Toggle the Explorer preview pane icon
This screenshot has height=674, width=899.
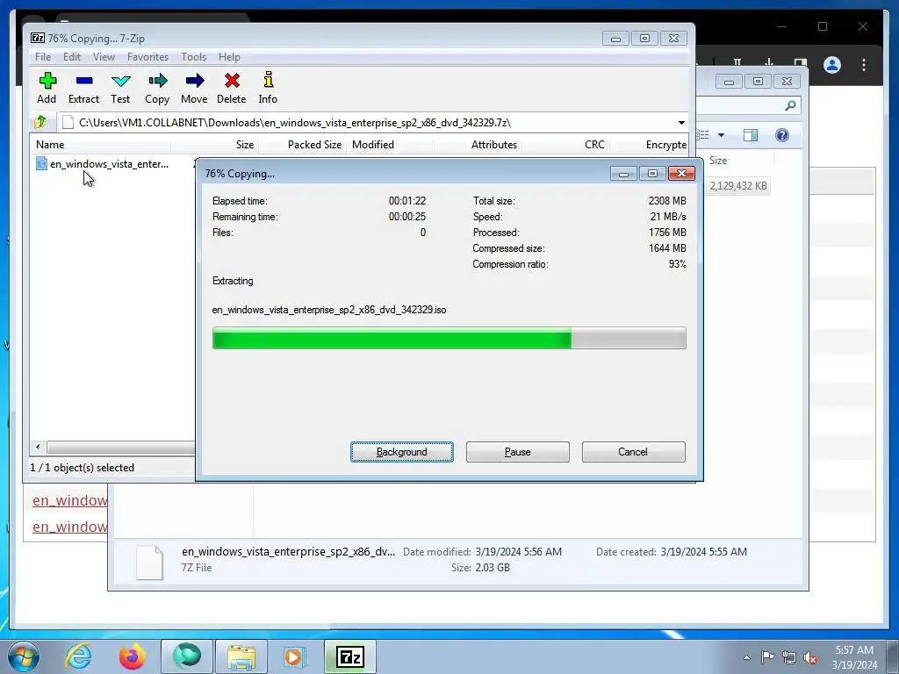[751, 135]
